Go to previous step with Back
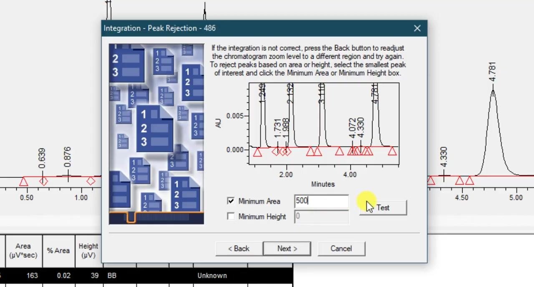This screenshot has width=534, height=287. click(x=239, y=249)
